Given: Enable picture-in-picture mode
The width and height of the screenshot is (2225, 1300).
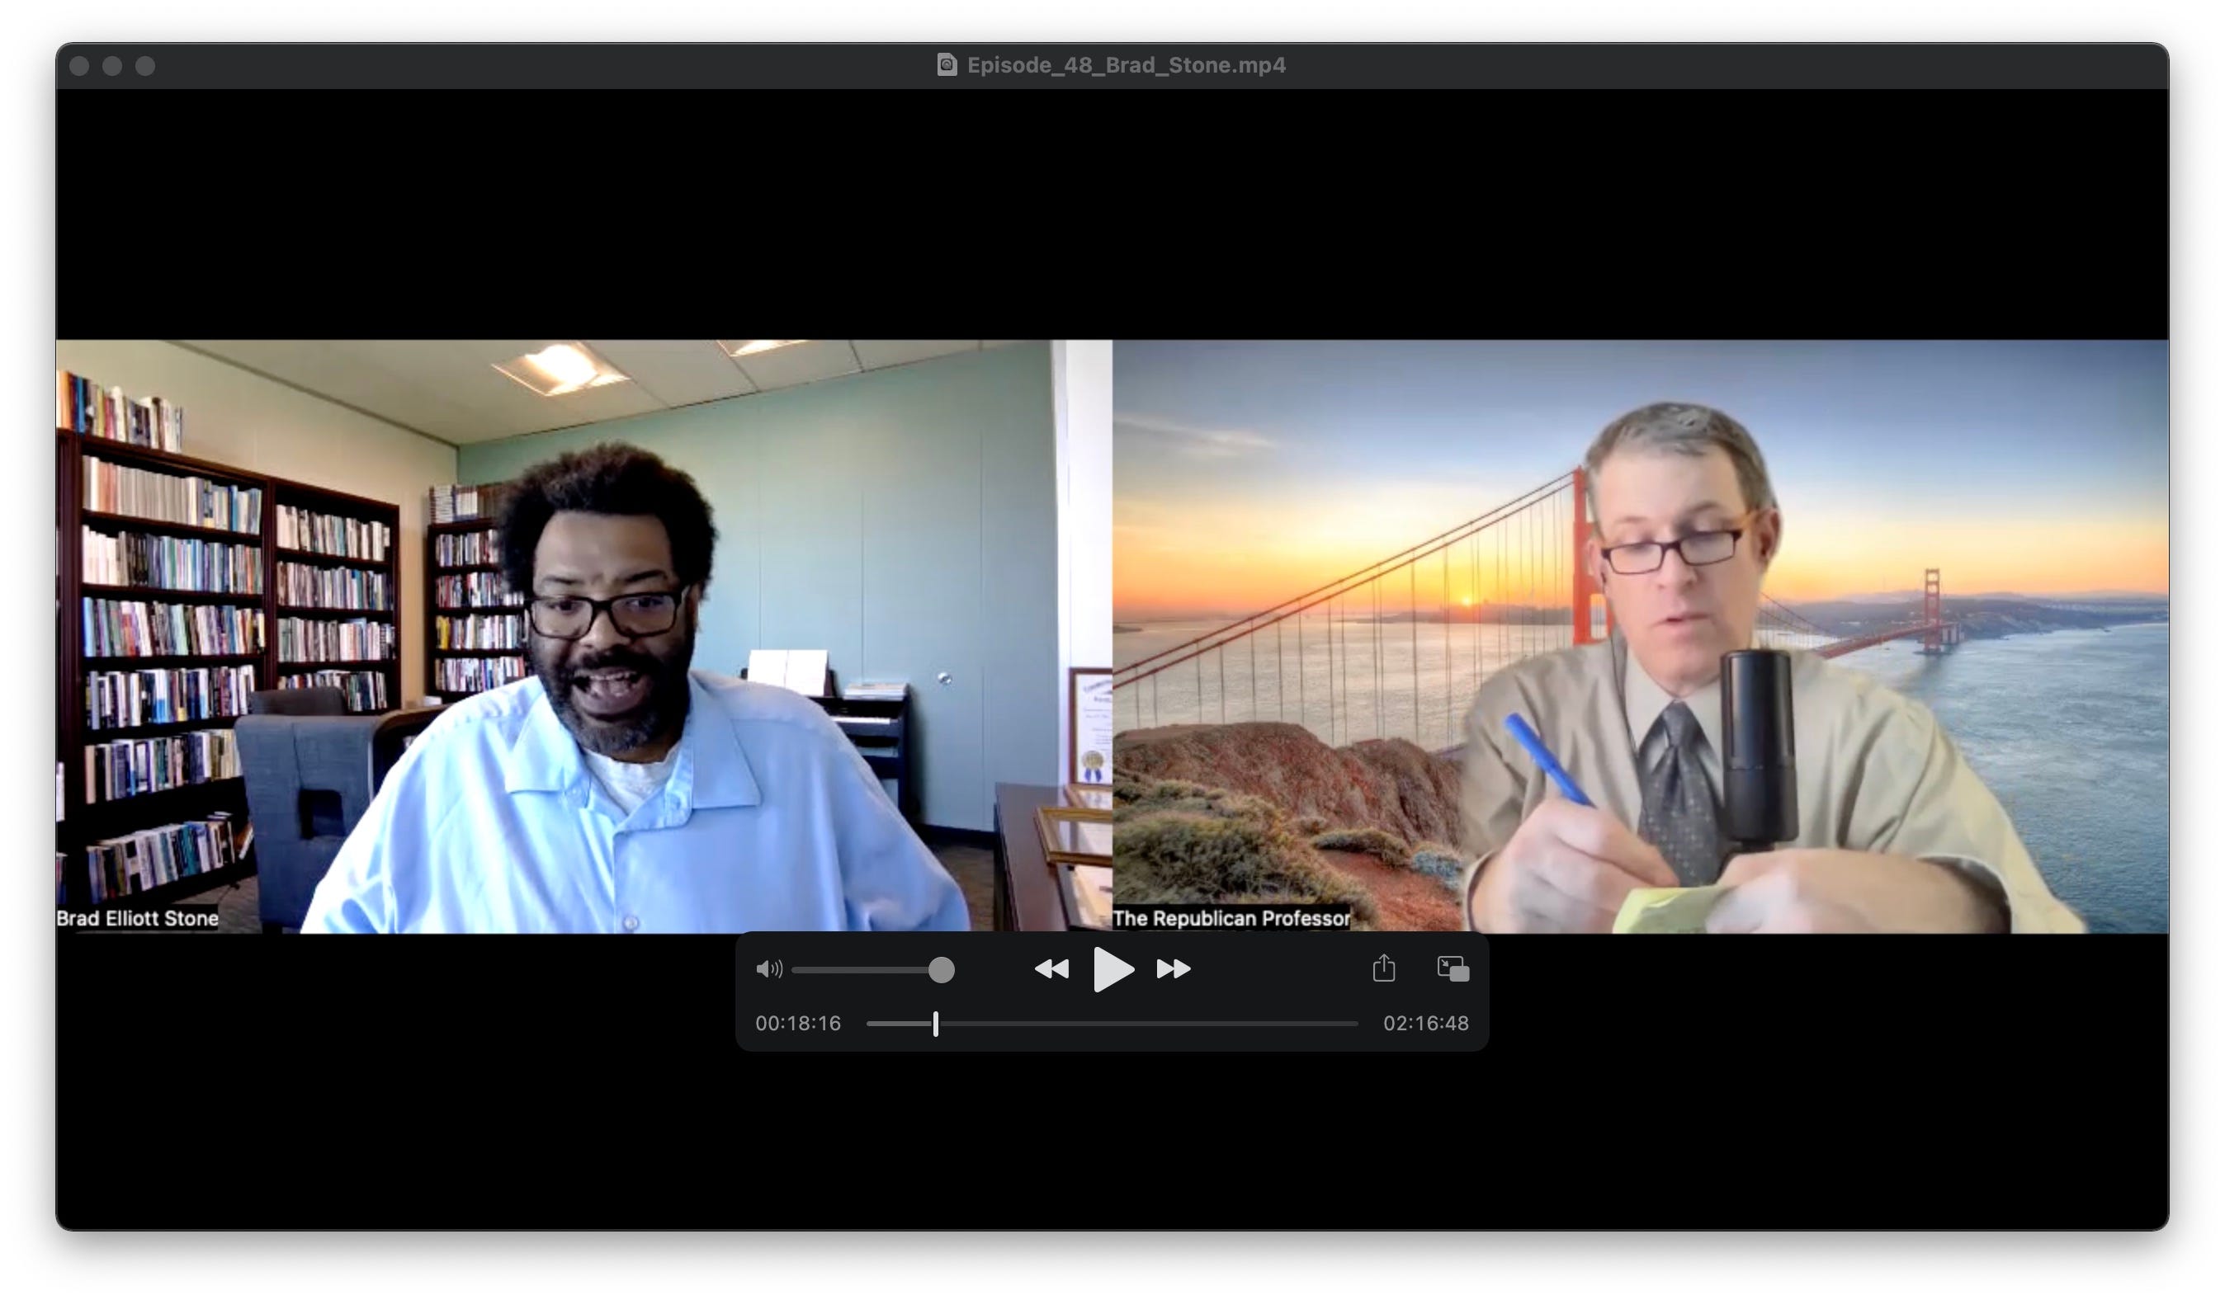Looking at the screenshot, I should point(1453,969).
